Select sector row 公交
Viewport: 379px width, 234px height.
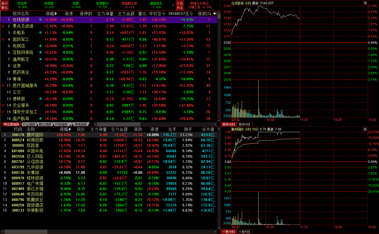coord(109,92)
